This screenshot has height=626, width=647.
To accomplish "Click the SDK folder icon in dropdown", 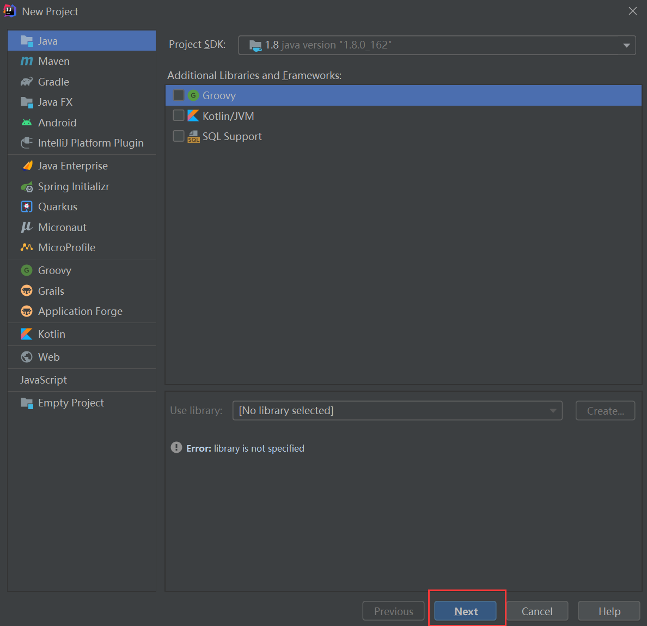I will tap(255, 45).
